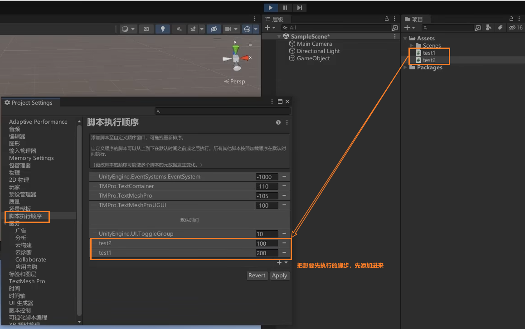
Task: Click the Apply button
Action: 279,276
